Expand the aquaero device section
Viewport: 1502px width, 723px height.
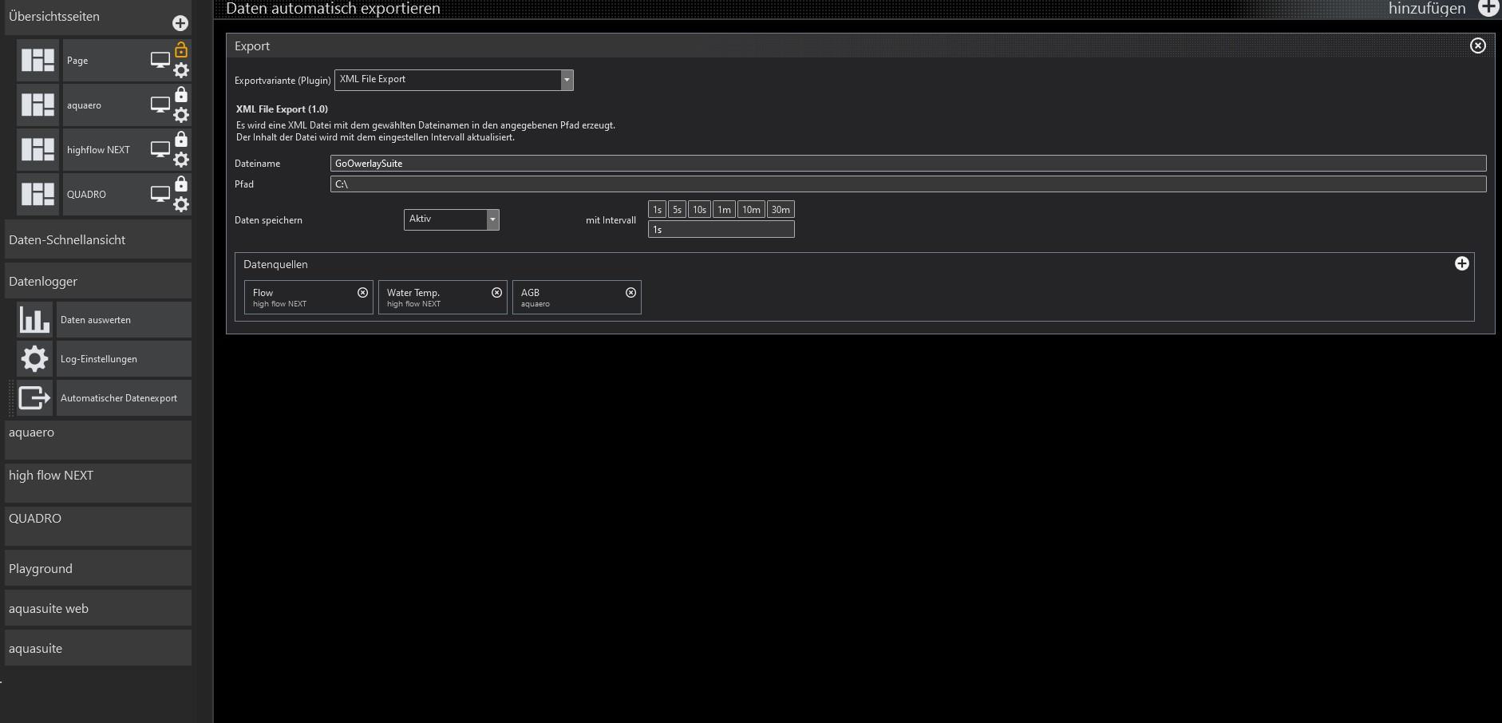[98, 440]
